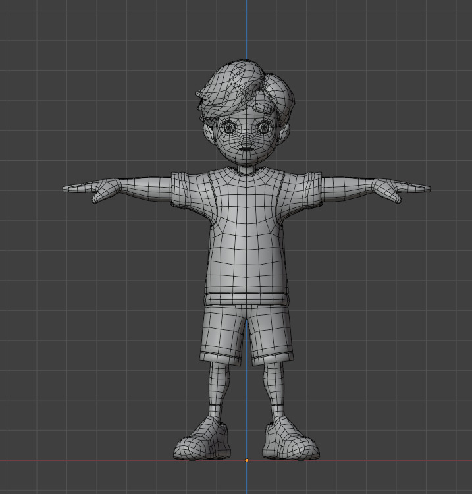The width and height of the screenshot is (472, 494).
Task: Select the character's t-shirt torso
Action: click(246, 236)
